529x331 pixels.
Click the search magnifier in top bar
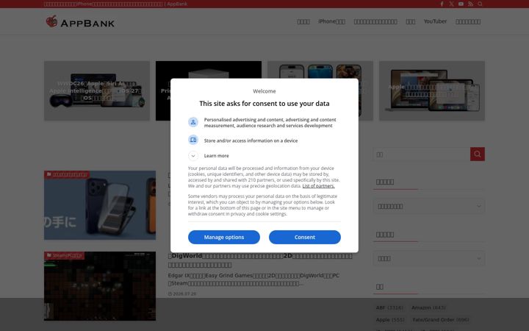(480, 4)
